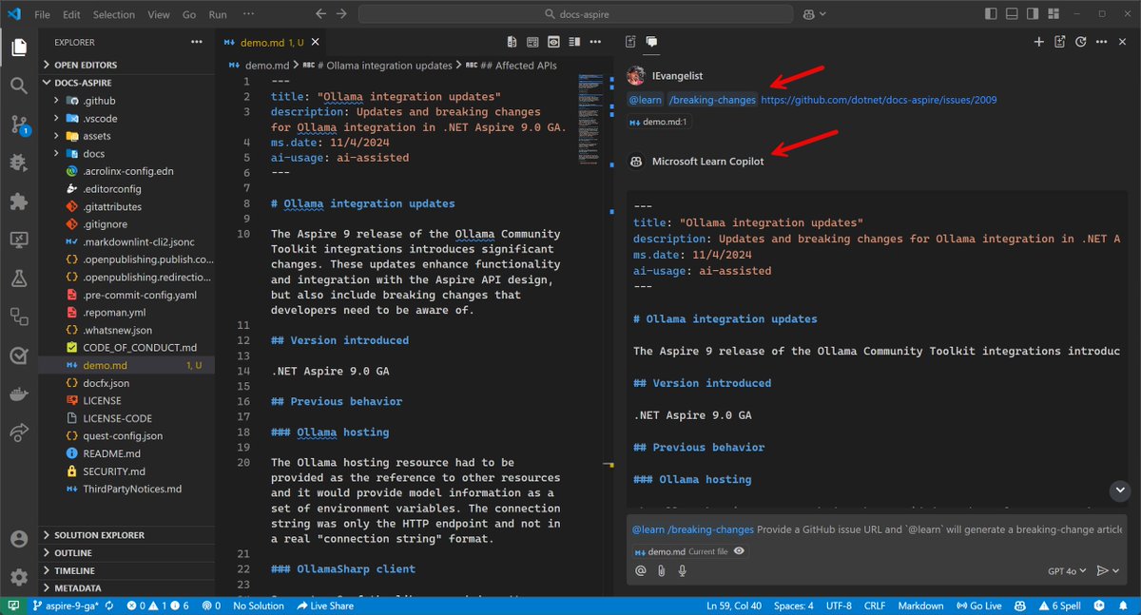
Task: Go forward in navigation history
Action: [x=341, y=14]
